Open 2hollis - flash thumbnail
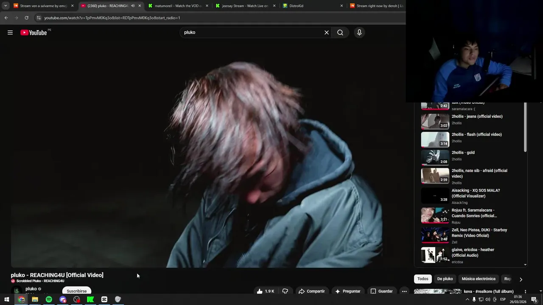This screenshot has width=543, height=305. tap(435, 139)
